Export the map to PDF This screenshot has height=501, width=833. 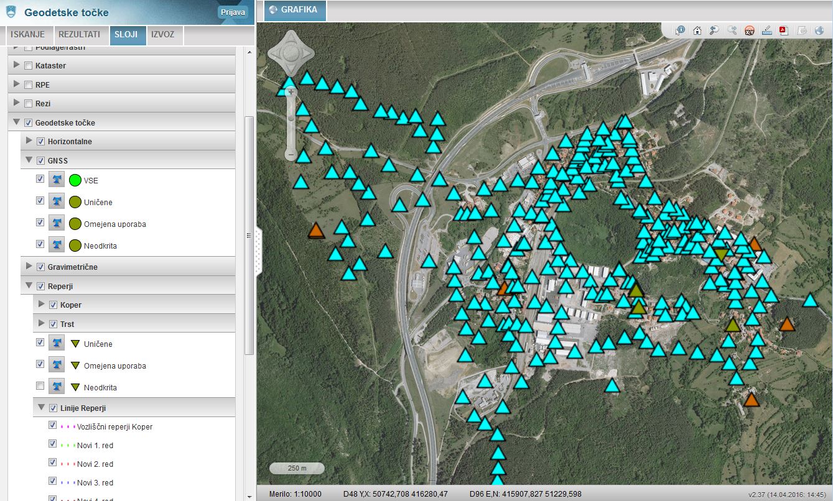click(784, 30)
